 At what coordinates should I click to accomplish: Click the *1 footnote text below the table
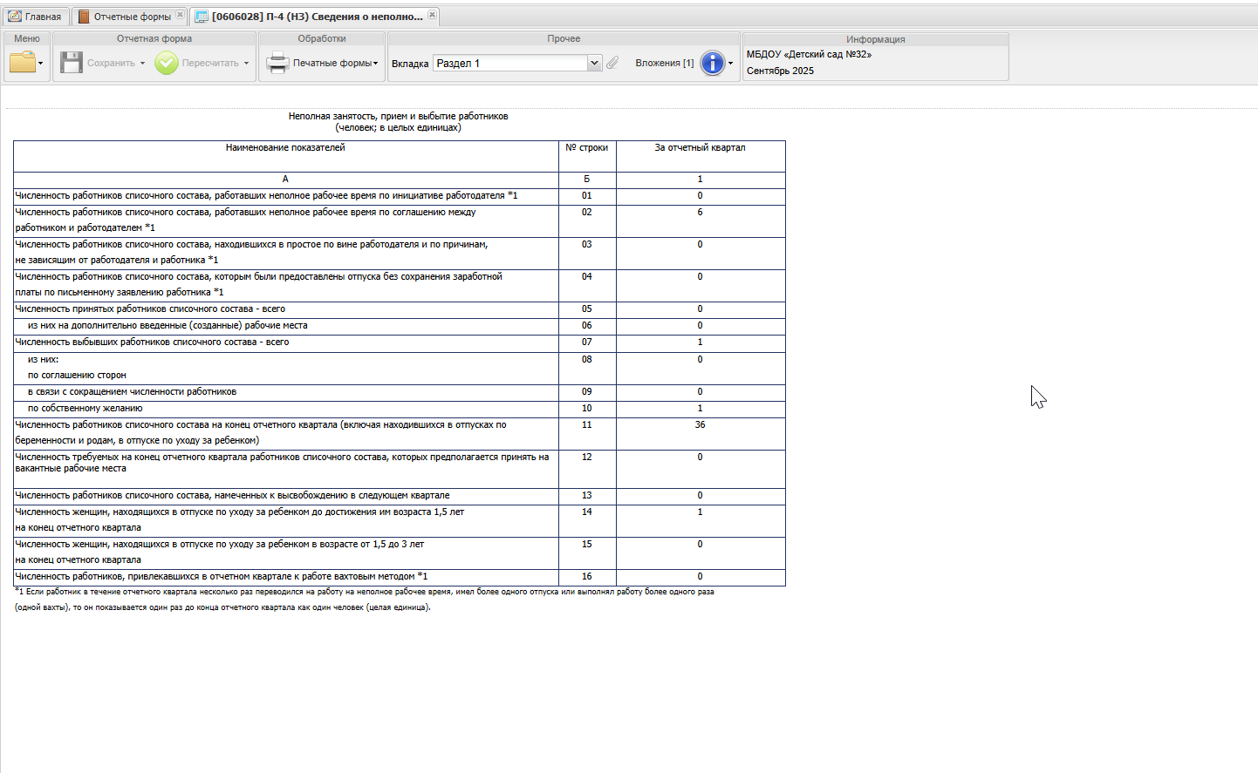tap(364, 600)
